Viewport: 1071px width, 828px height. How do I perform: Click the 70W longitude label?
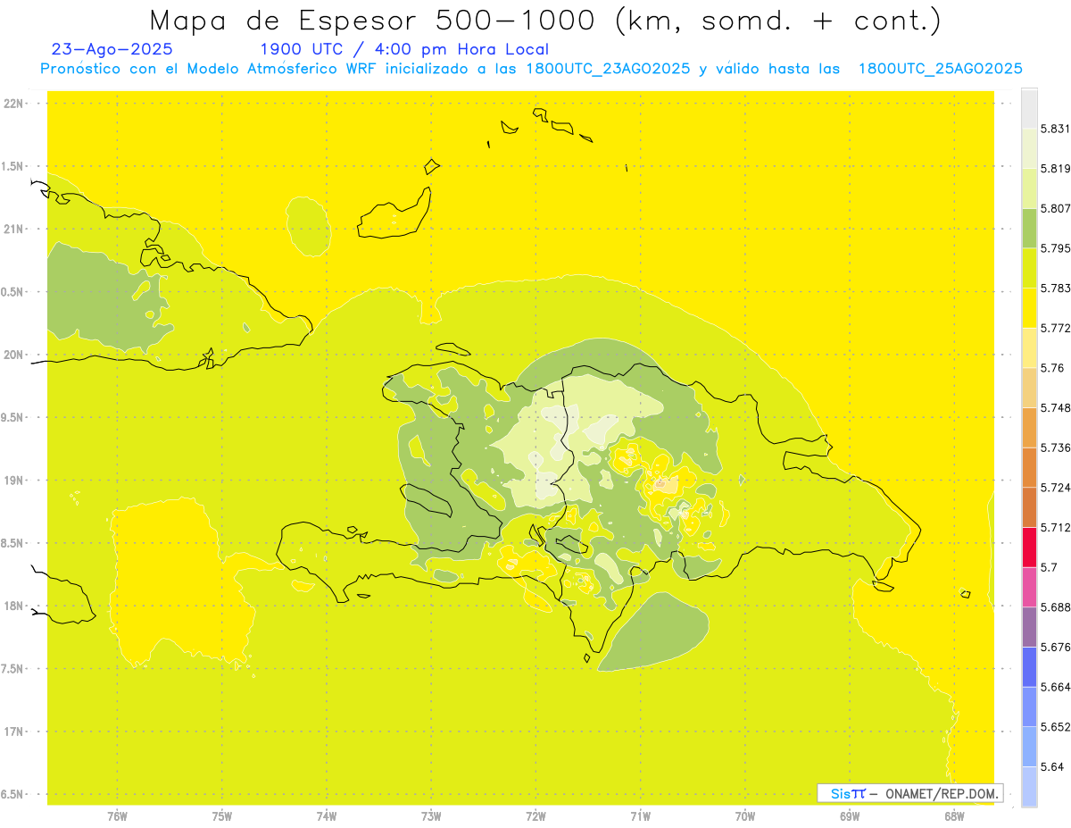tap(745, 815)
